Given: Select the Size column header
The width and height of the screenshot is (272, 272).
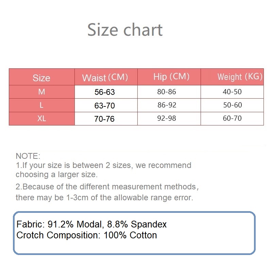Looking at the screenshot, I should pyautogui.click(x=41, y=78).
